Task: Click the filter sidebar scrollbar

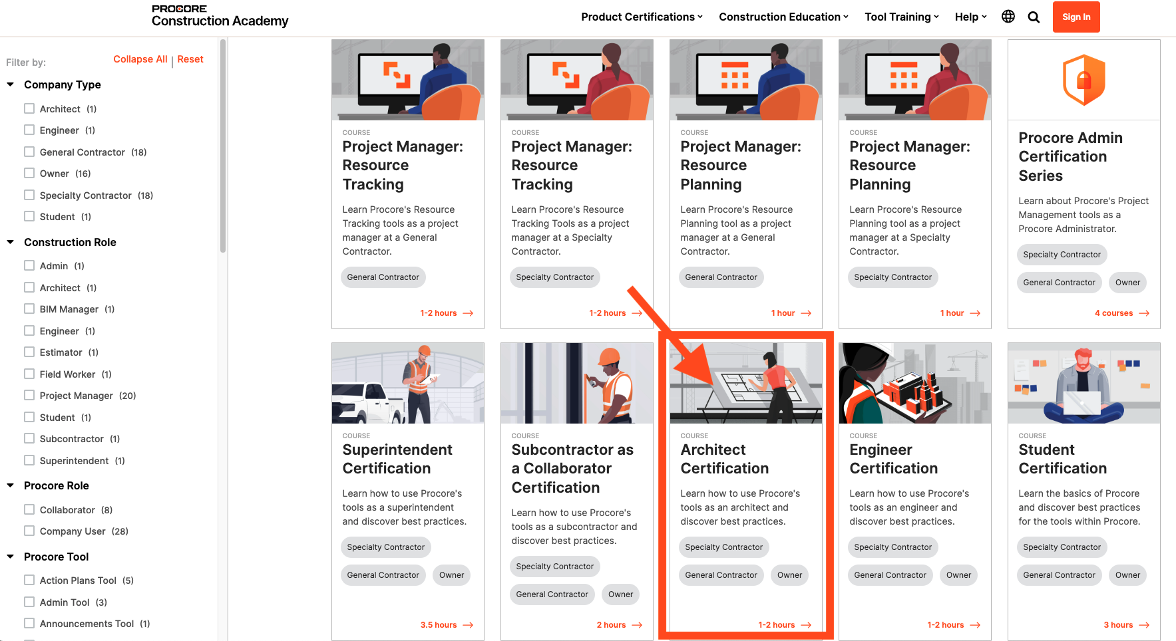Action: (x=223, y=146)
